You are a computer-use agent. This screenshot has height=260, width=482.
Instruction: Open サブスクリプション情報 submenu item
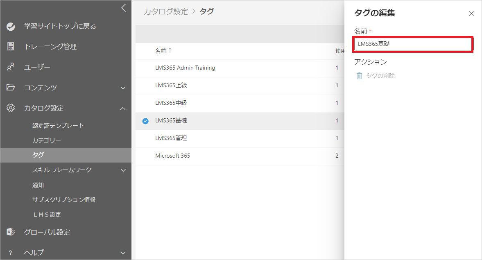(x=64, y=199)
